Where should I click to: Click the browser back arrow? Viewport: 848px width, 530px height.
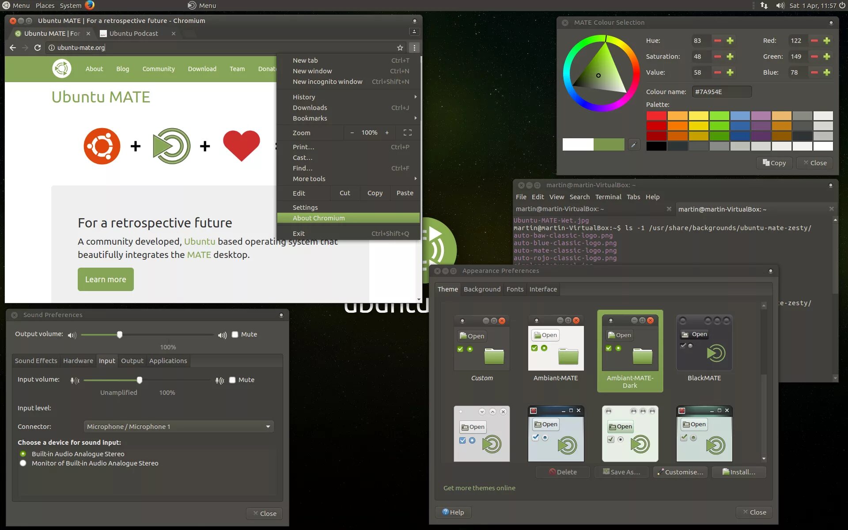tap(13, 48)
